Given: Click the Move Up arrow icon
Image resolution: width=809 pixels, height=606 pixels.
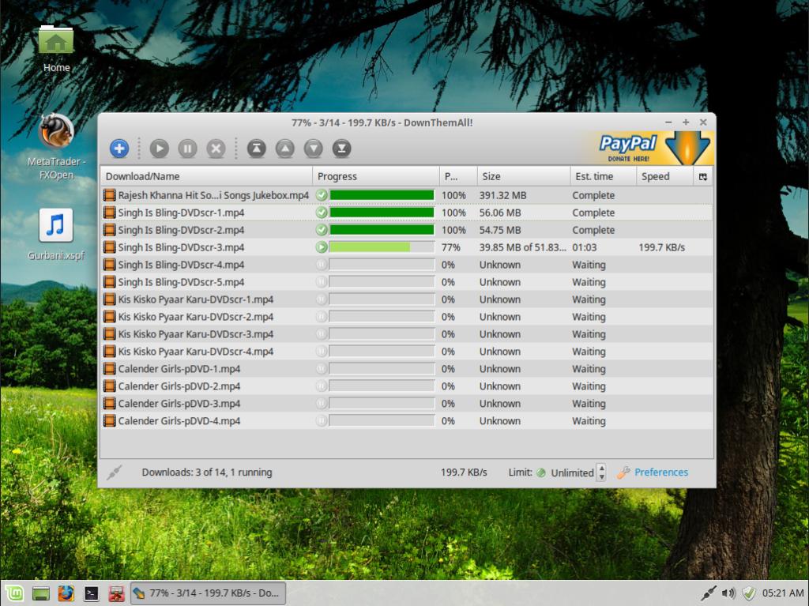Looking at the screenshot, I should coord(284,149).
